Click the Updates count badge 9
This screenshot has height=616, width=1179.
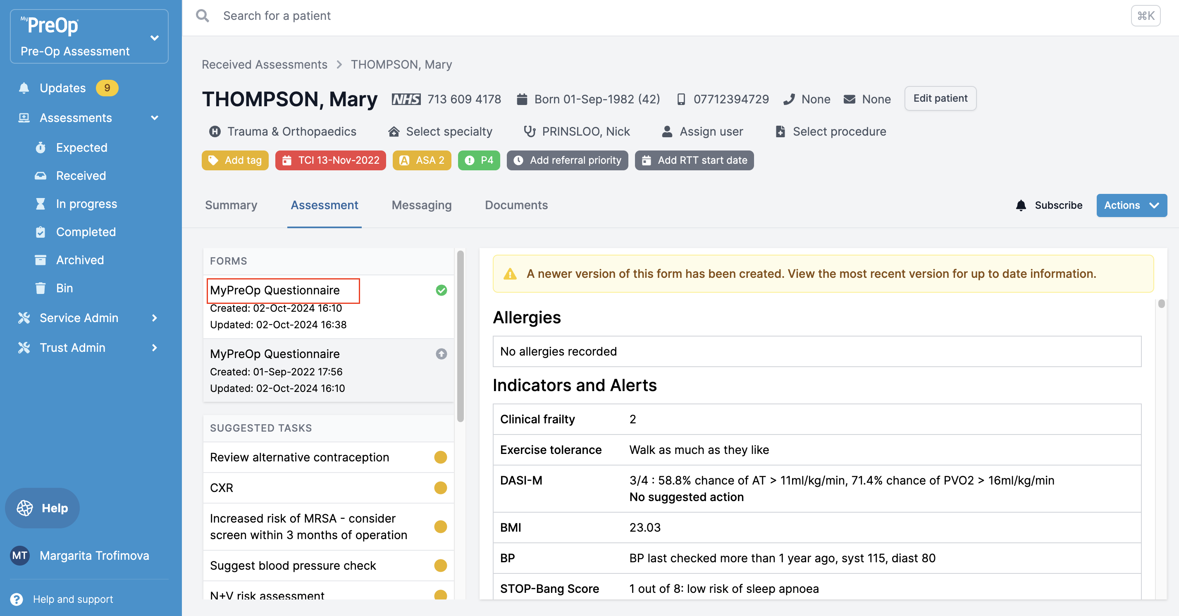tap(107, 88)
